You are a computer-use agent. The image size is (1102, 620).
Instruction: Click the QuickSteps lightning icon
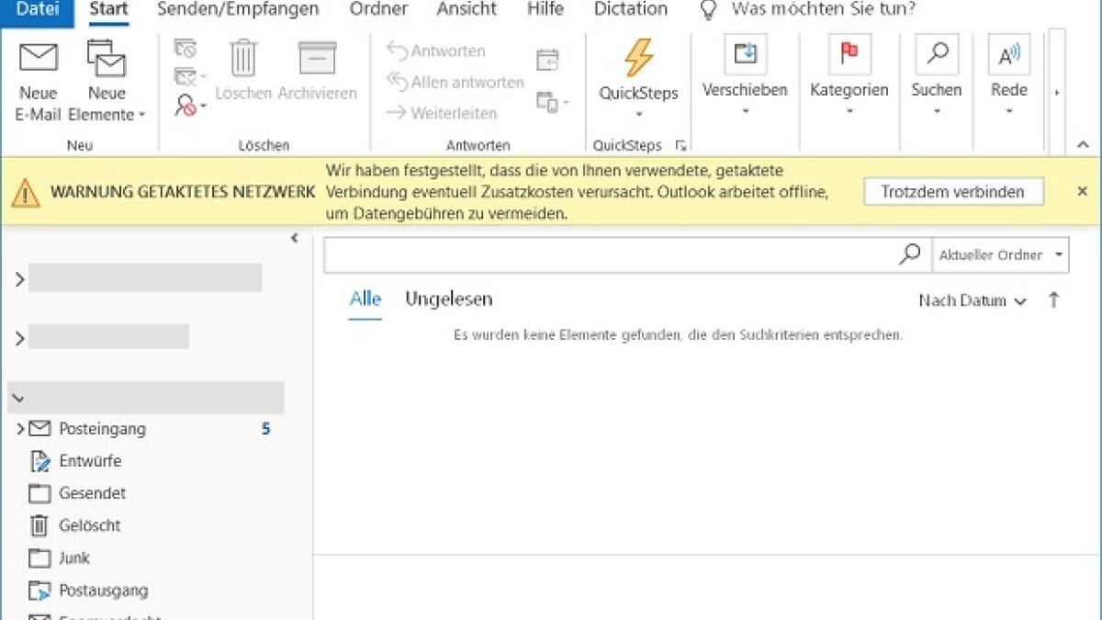(638, 59)
